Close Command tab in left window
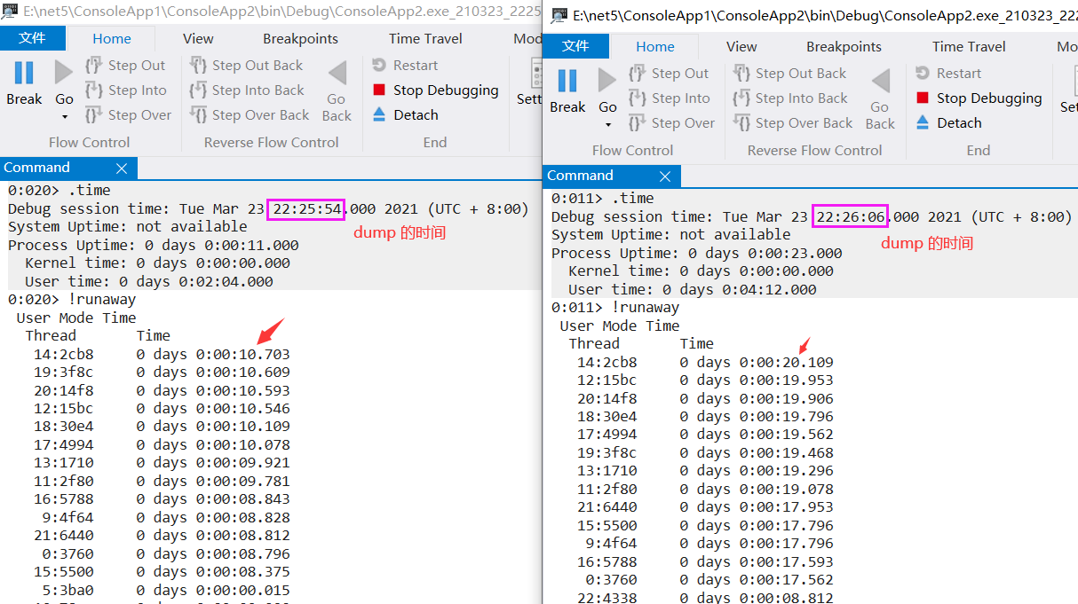Viewport: 1078px width, 604px height. tap(122, 168)
